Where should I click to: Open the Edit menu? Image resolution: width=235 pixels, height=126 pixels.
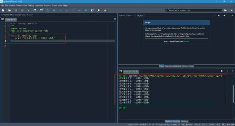[7, 6]
